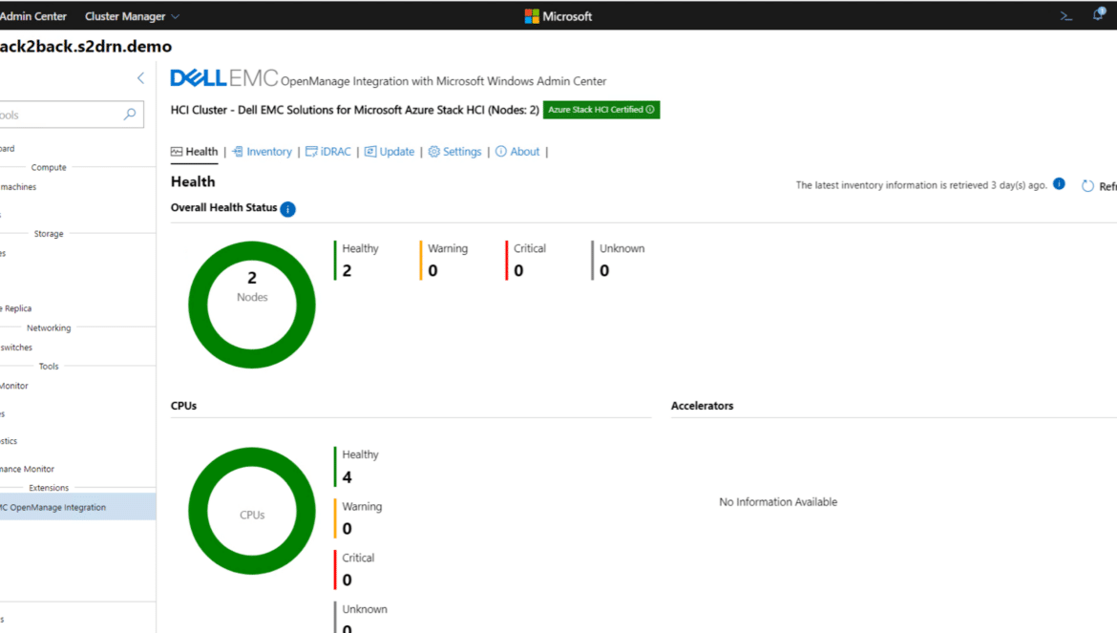Switch to the Health tab
Screen dimensions: 1117x633
coord(195,152)
